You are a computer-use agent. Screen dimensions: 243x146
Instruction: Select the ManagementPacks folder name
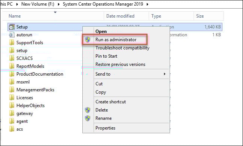[35, 90]
